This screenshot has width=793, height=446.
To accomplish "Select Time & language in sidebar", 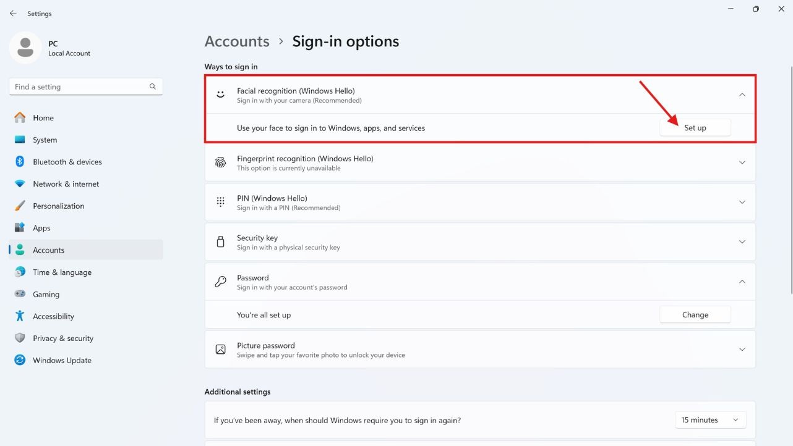I will tap(62, 272).
